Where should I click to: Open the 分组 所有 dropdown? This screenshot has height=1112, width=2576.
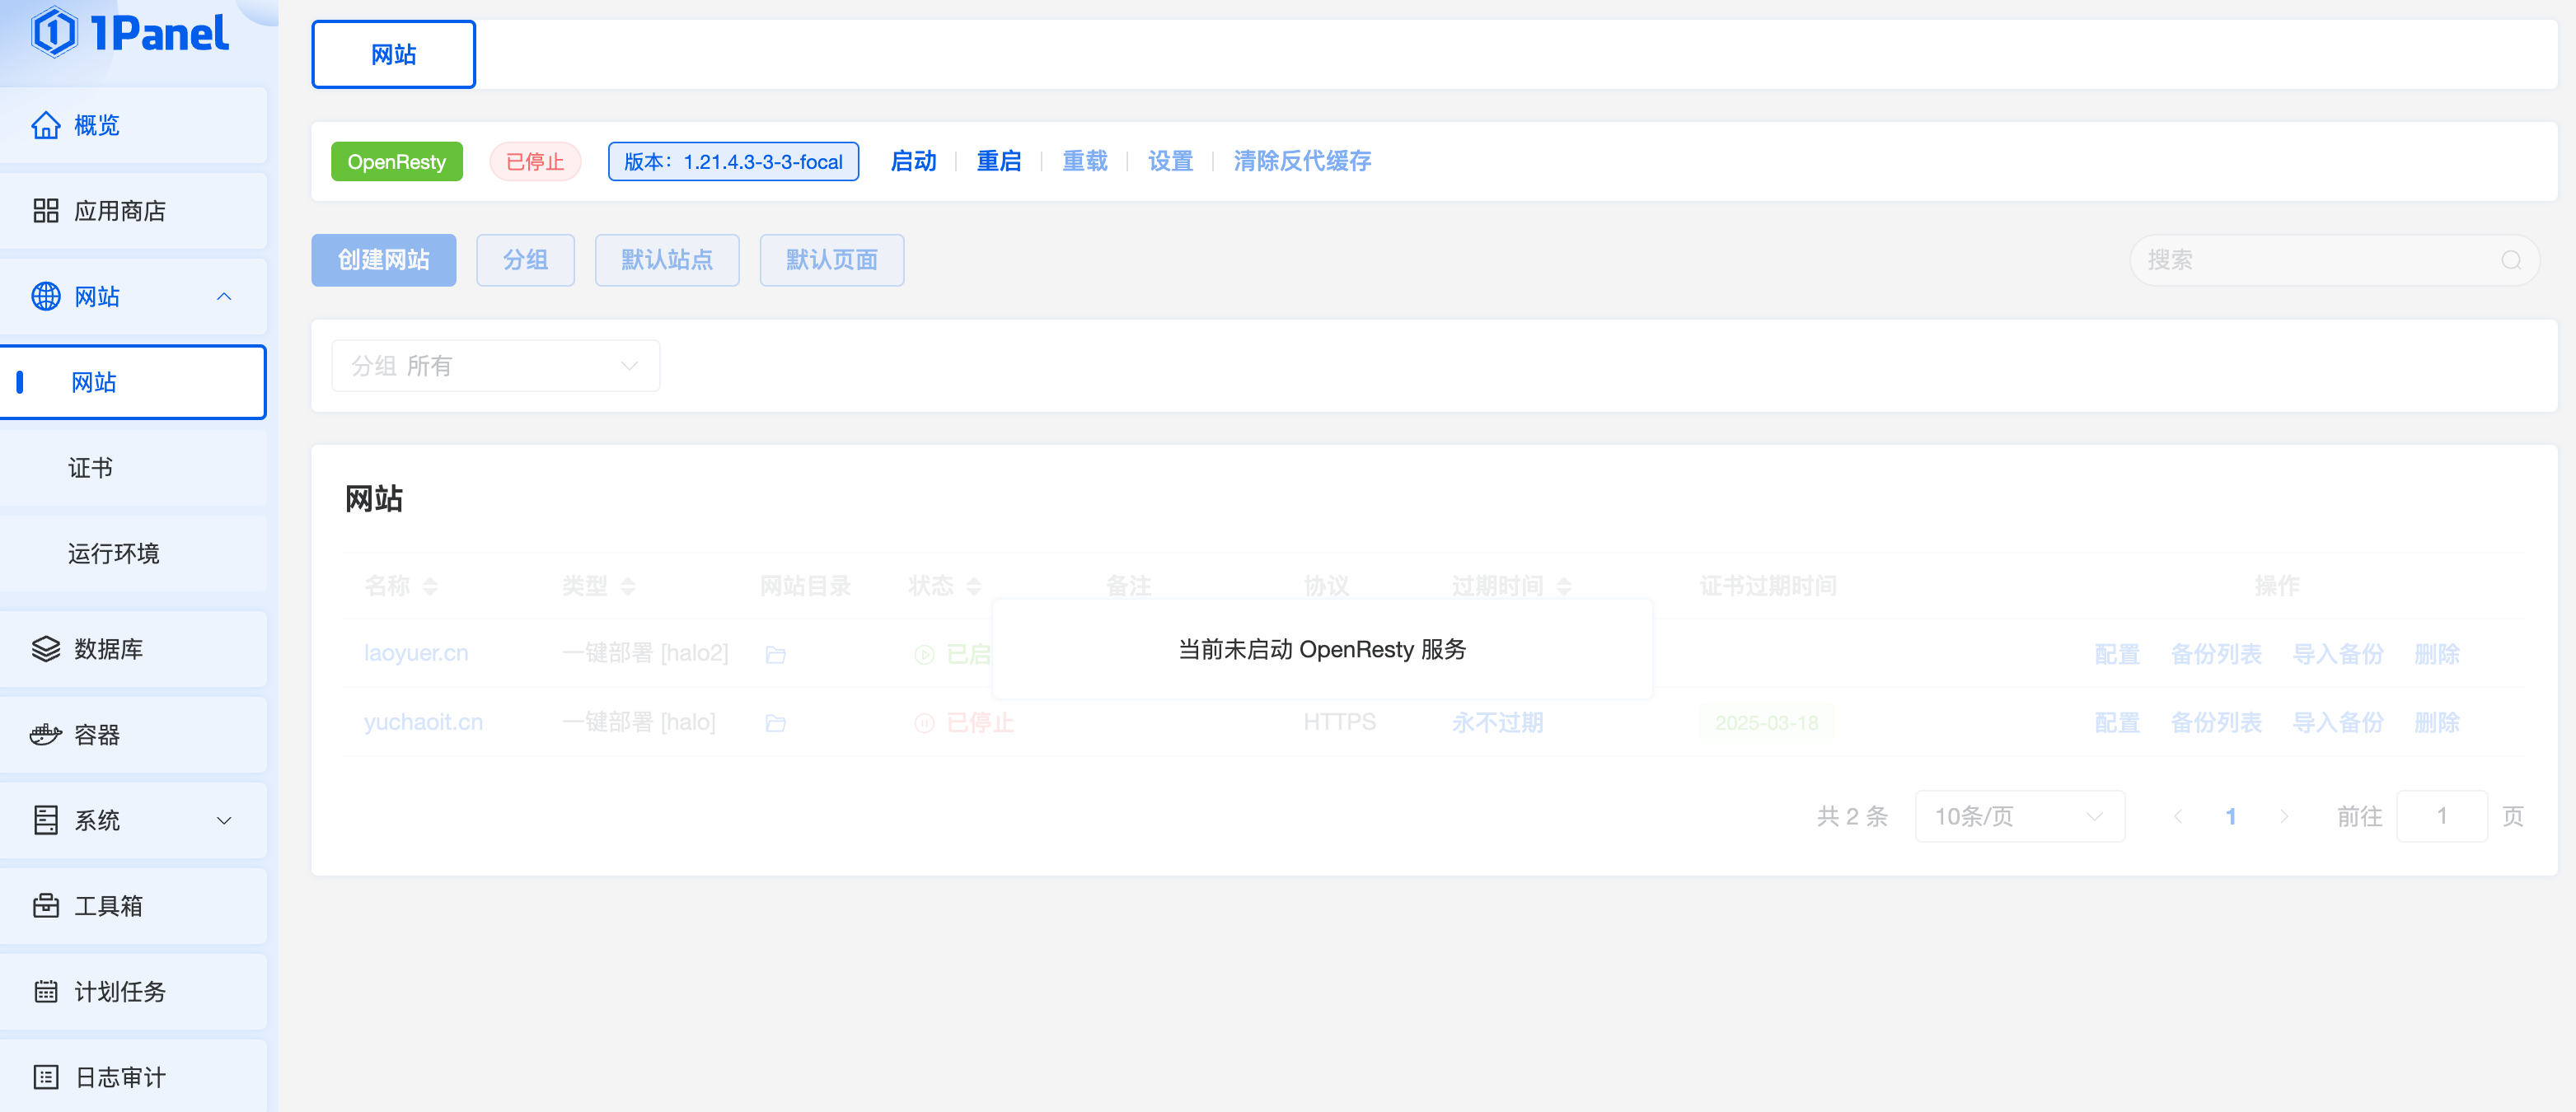pos(495,366)
